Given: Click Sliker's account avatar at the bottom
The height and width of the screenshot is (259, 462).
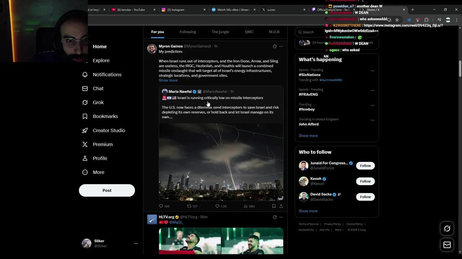Looking at the screenshot, I should click(x=87, y=244).
